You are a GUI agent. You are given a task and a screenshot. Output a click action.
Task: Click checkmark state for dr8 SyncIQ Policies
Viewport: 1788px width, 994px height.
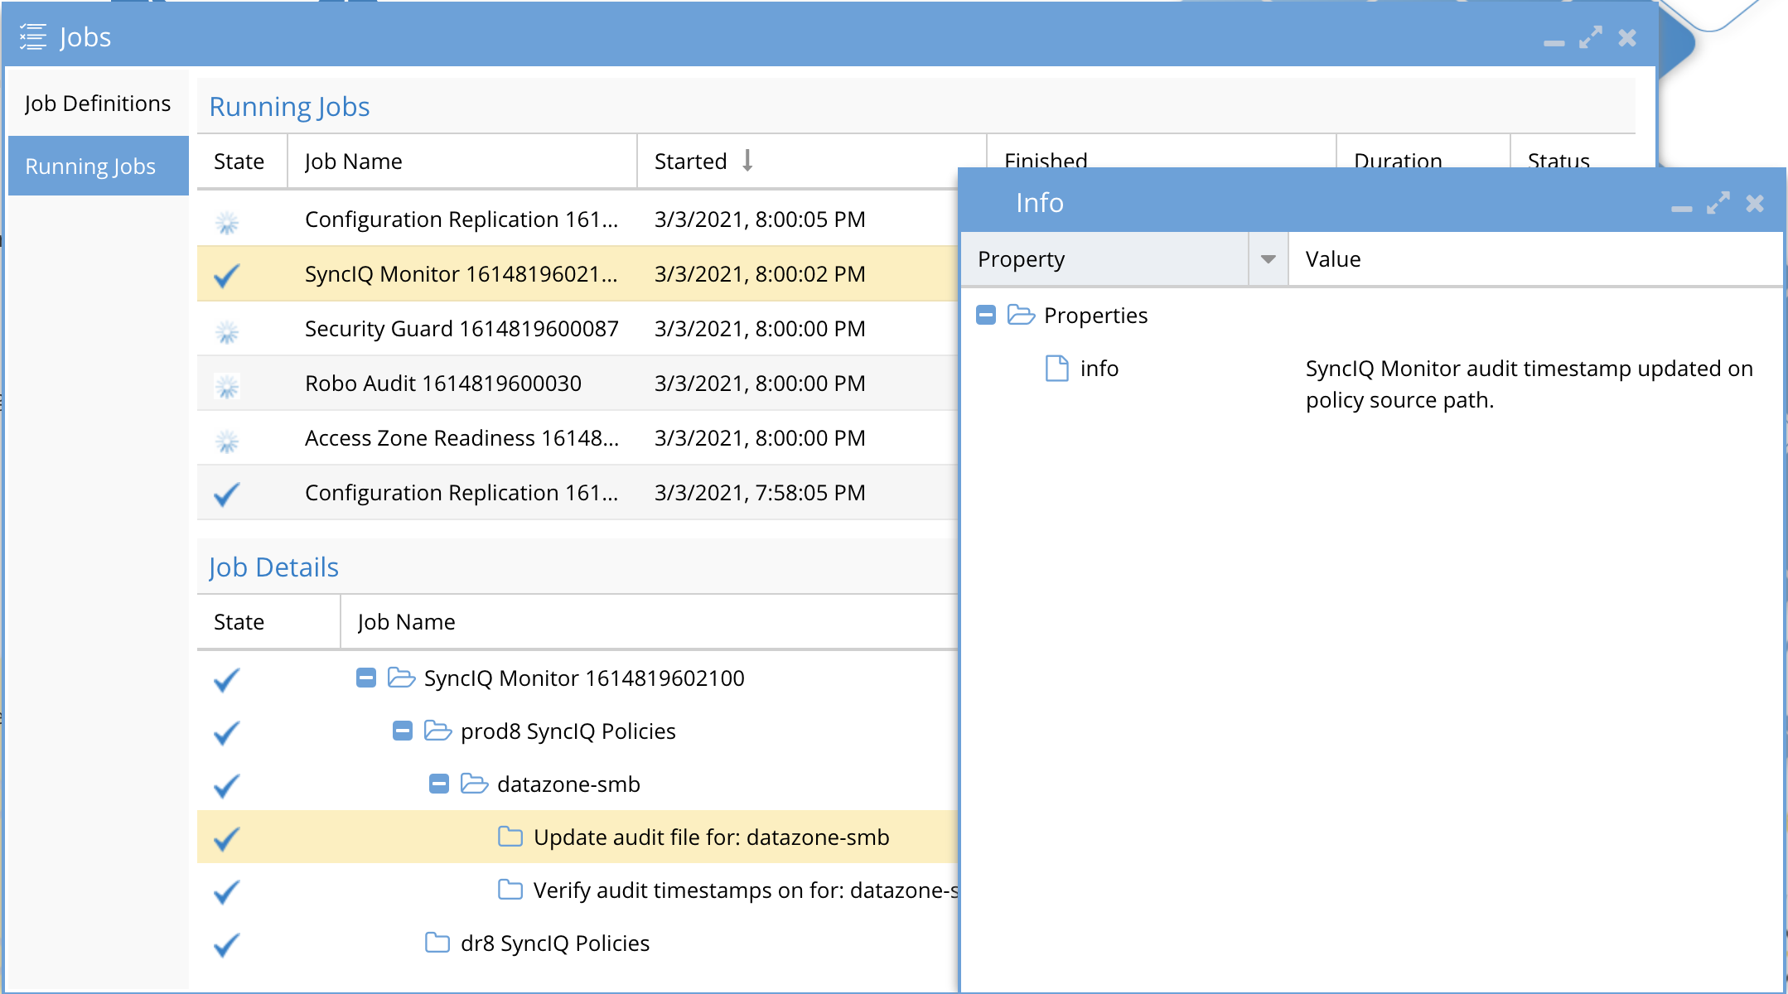(x=226, y=944)
